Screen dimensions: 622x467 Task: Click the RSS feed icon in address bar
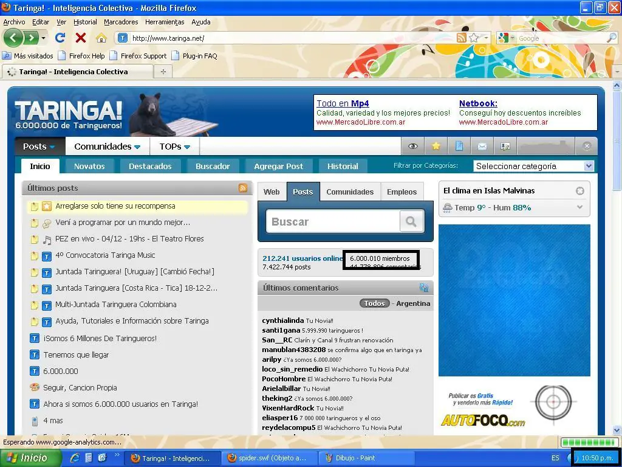(462, 38)
